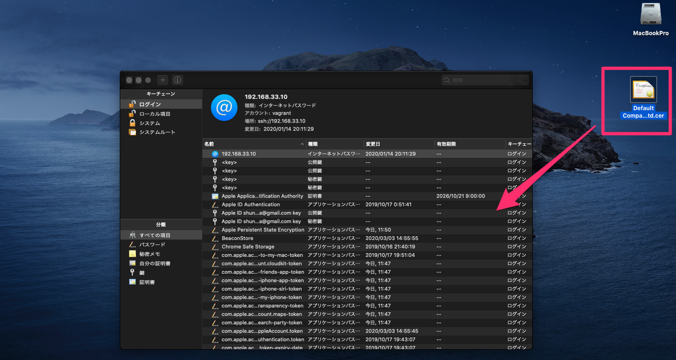Click the pencil icon beside パスワード
676x360 pixels.
tap(132, 245)
